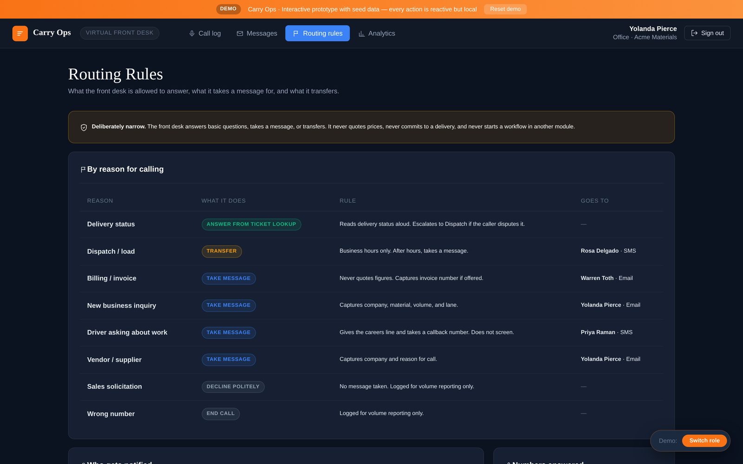The image size is (743, 464).
Task: Select the Delivery status reason
Action: tap(111, 224)
